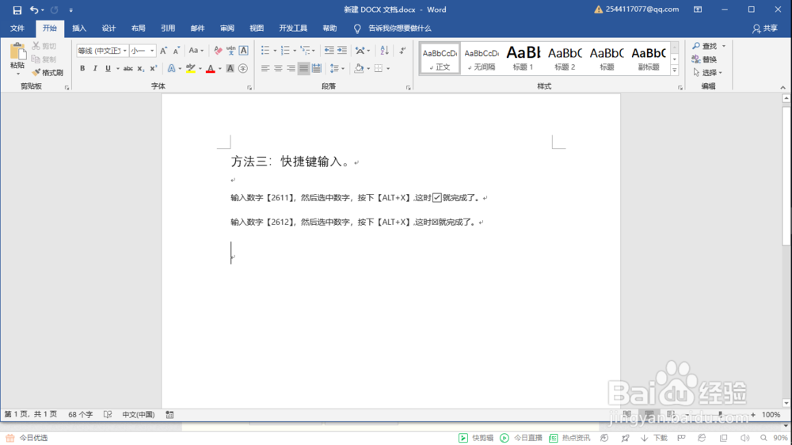Open Change Case Aa dropdown

click(196, 51)
